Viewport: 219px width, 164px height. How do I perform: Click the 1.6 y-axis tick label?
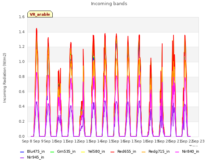point(22,17)
